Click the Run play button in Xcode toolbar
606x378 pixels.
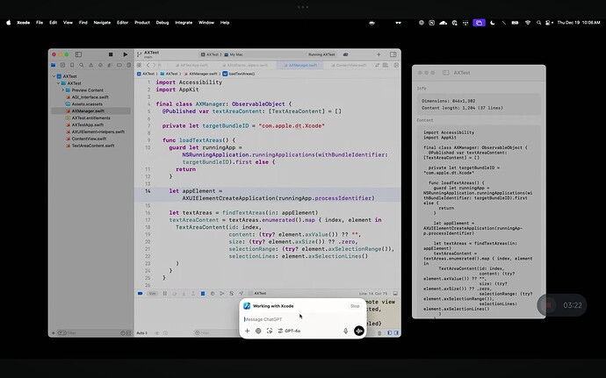[x=126, y=54]
